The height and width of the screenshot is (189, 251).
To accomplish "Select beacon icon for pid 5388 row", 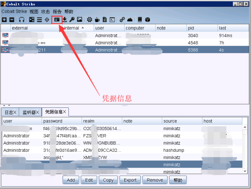I will point(5,50).
